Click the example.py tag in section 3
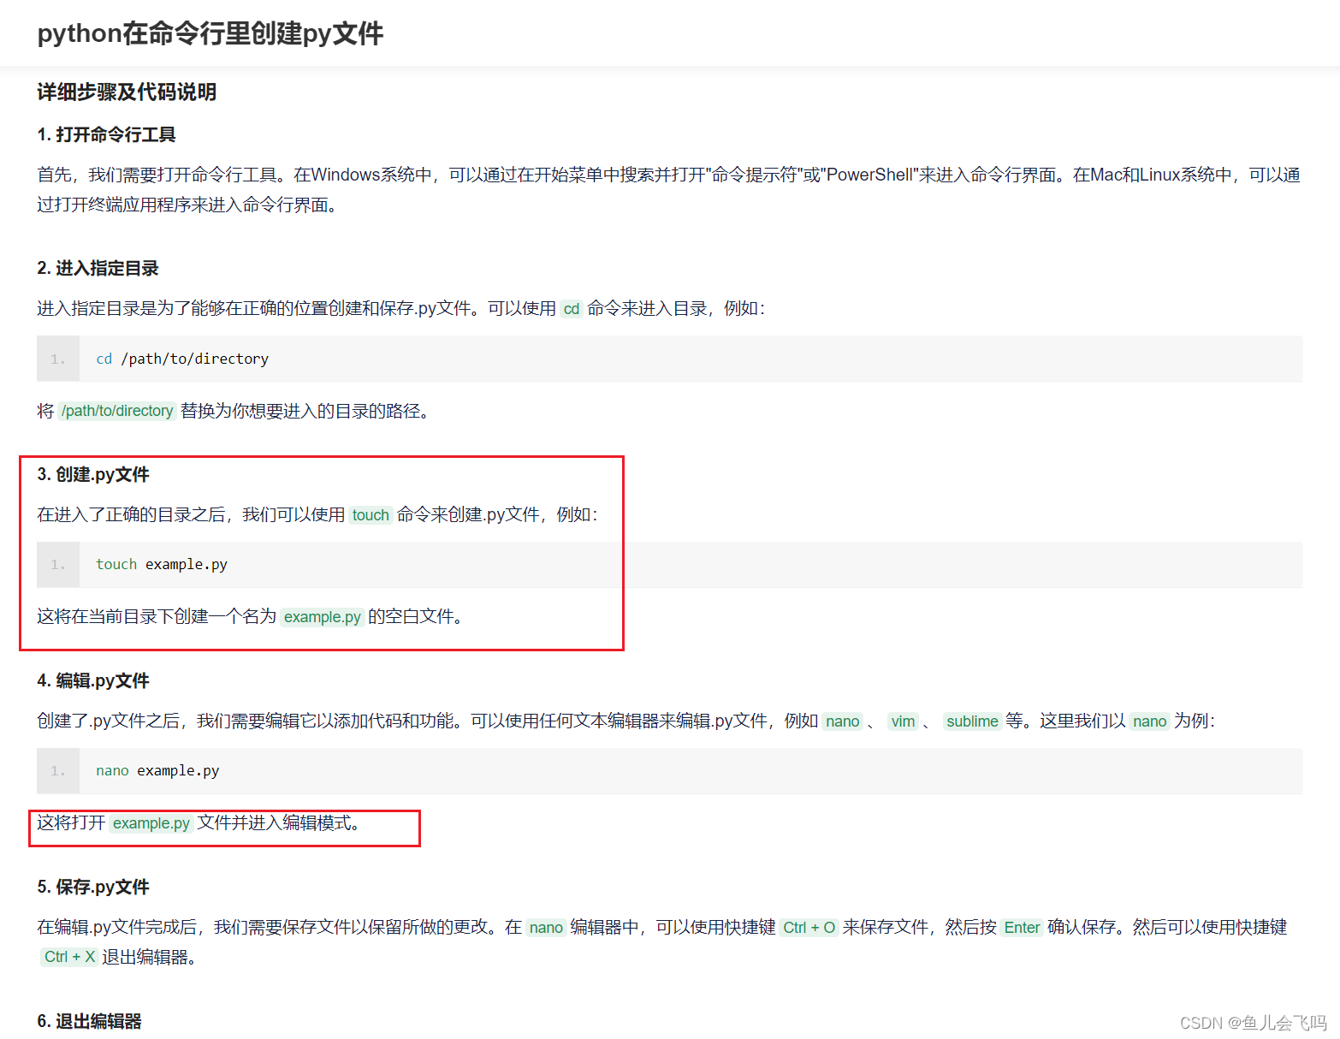 [x=322, y=617]
